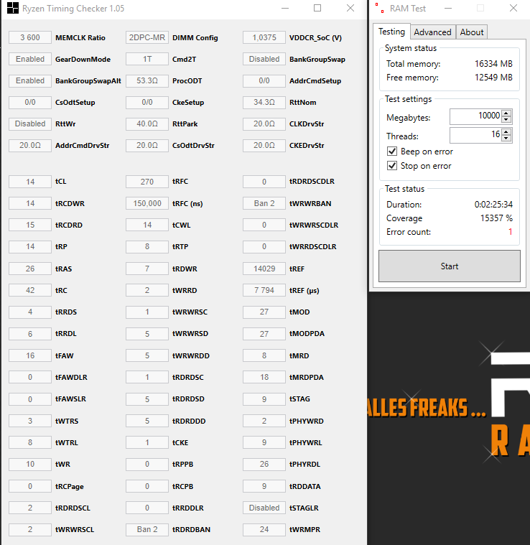
Task: Click the CLKDrvStr value 20.0Ω
Action: pos(264,124)
